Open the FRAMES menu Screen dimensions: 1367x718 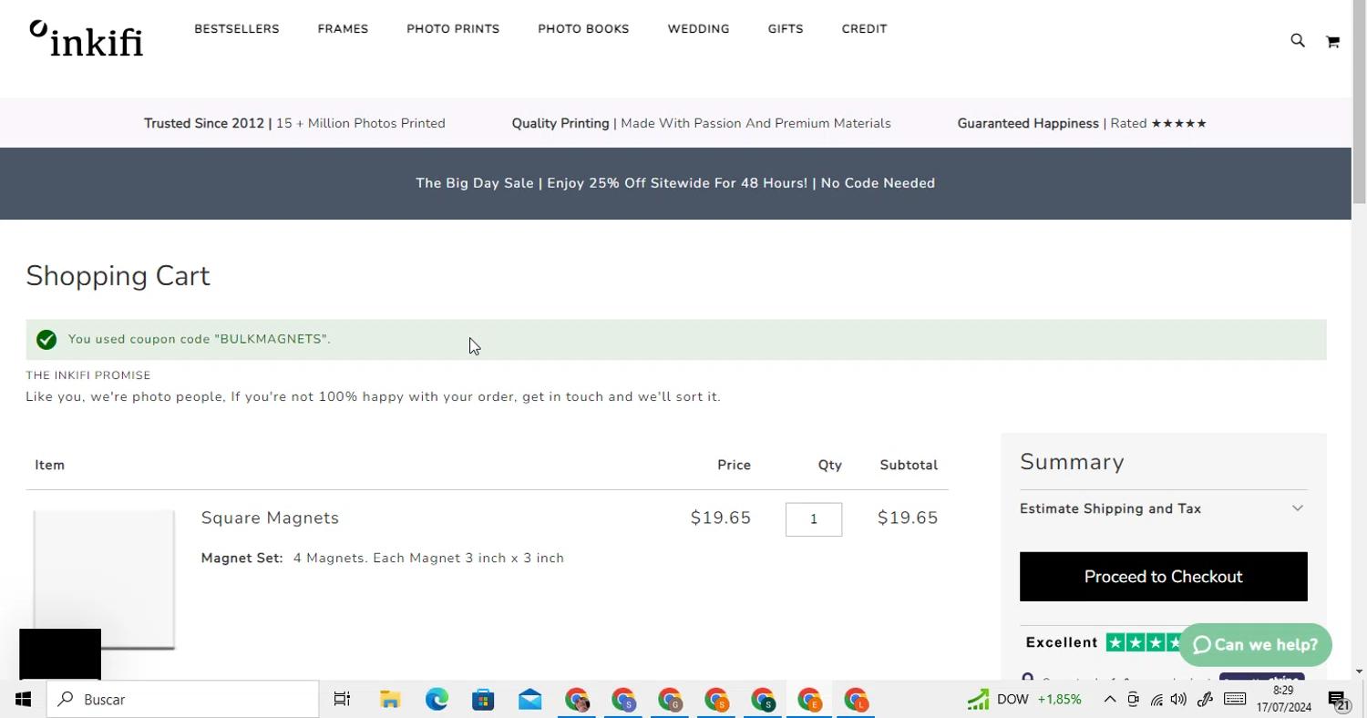tap(343, 29)
